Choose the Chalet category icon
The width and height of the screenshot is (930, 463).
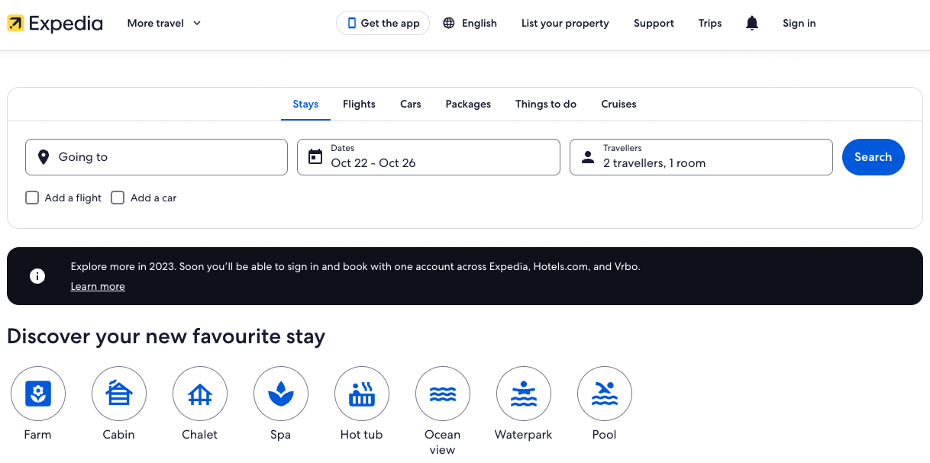click(200, 394)
